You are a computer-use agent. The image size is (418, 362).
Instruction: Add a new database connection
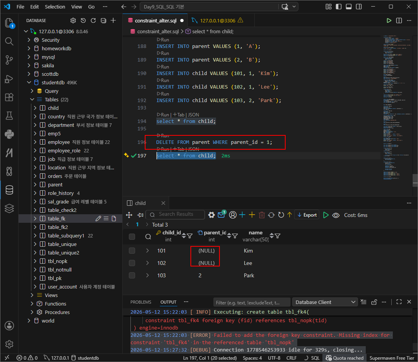(113, 20)
